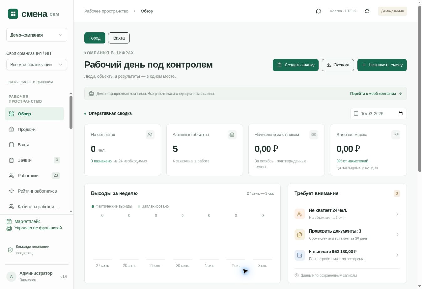Open the Демо-компания company dropdown
The width and height of the screenshot is (422, 289).
pyautogui.click(x=37, y=35)
